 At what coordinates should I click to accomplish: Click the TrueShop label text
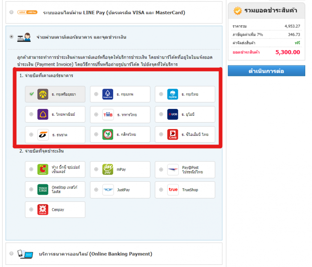(x=190, y=190)
